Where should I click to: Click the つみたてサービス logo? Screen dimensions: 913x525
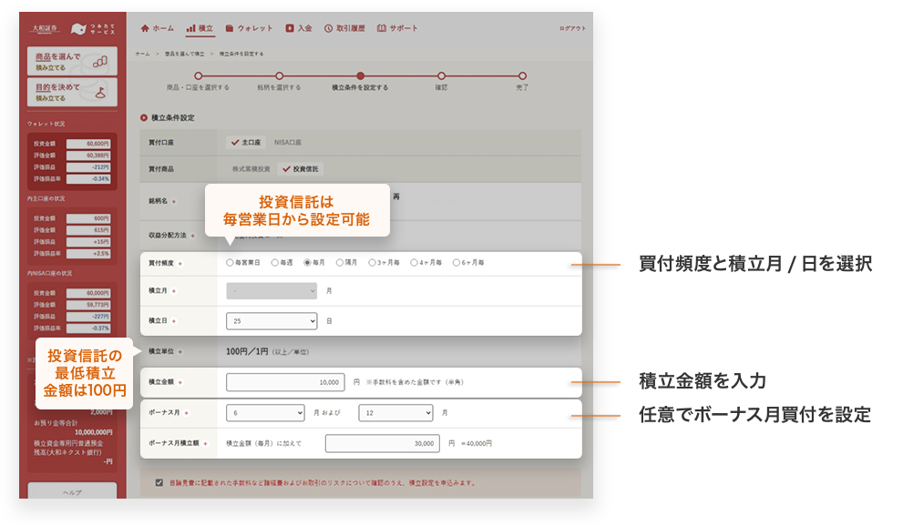tap(93, 28)
